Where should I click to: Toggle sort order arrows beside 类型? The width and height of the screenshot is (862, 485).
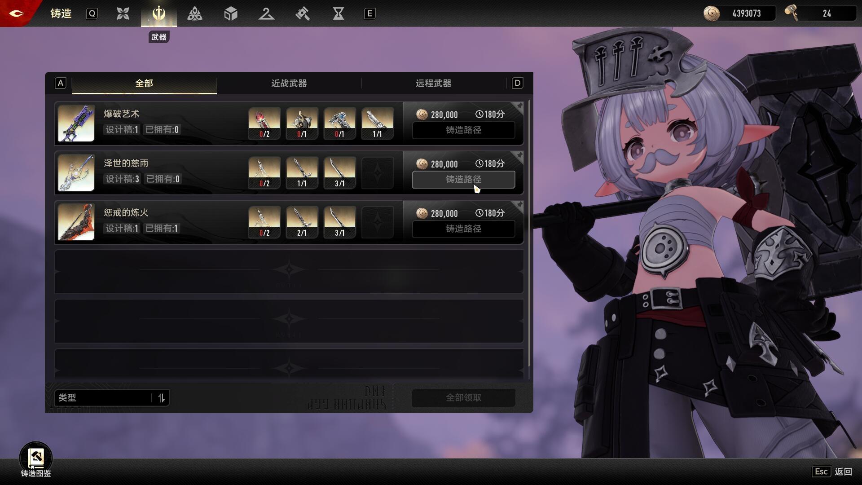click(x=161, y=398)
